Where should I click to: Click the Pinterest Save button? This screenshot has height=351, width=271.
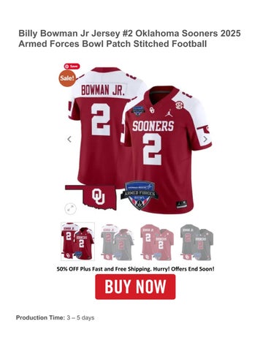point(72,67)
